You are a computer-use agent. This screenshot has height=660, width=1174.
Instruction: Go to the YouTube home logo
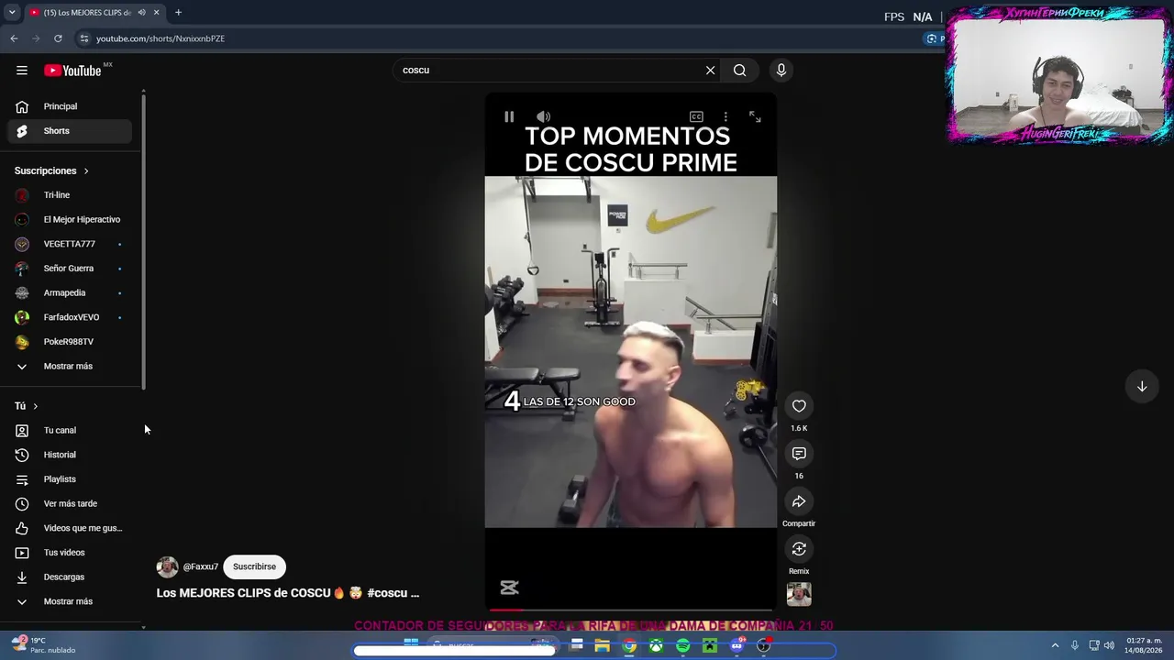[x=72, y=71]
